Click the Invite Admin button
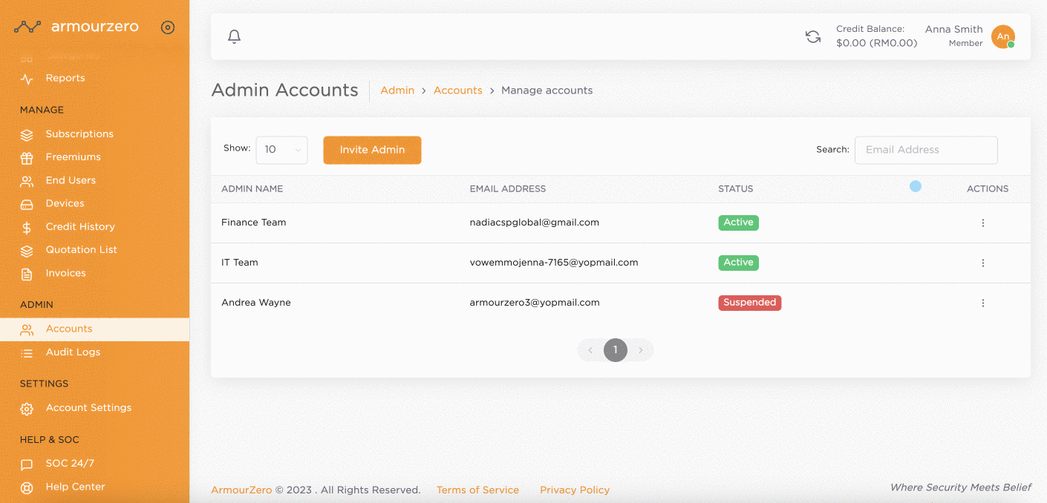The height and width of the screenshot is (503, 1047). 372,150
